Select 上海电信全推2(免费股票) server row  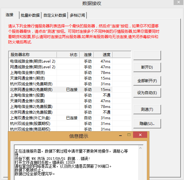click(70, 107)
